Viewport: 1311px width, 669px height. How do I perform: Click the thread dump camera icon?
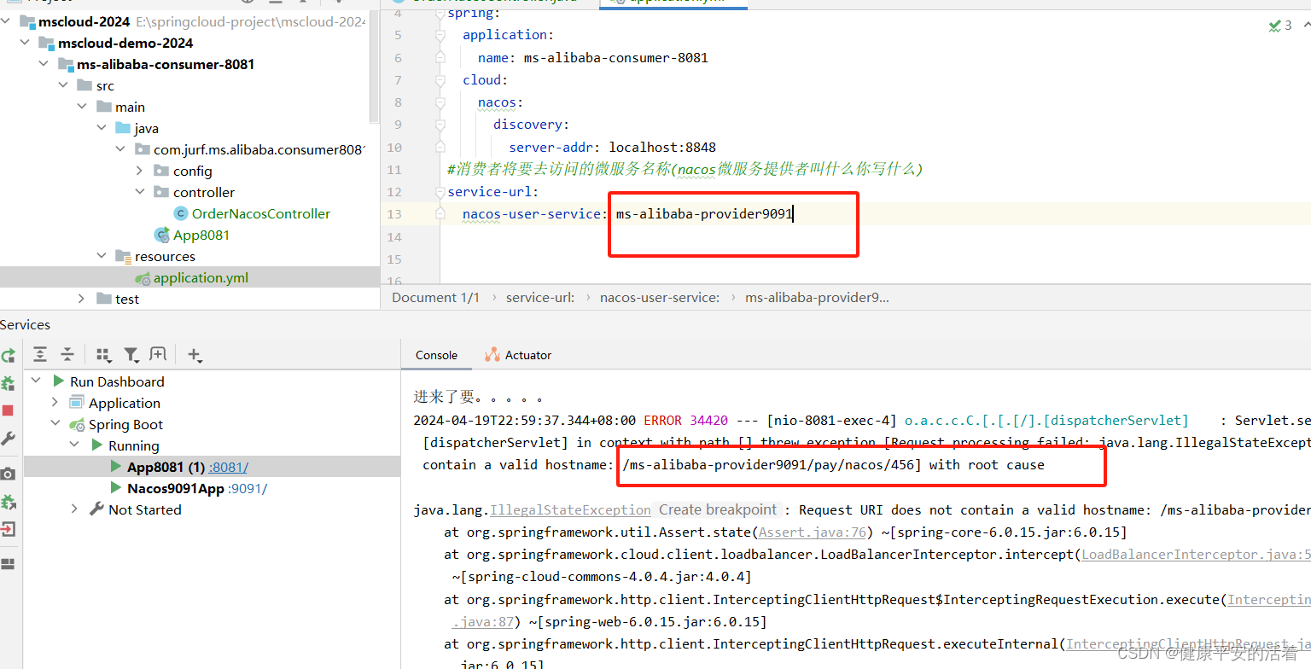point(9,472)
